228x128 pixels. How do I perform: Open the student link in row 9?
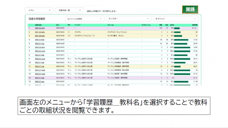click(40, 59)
